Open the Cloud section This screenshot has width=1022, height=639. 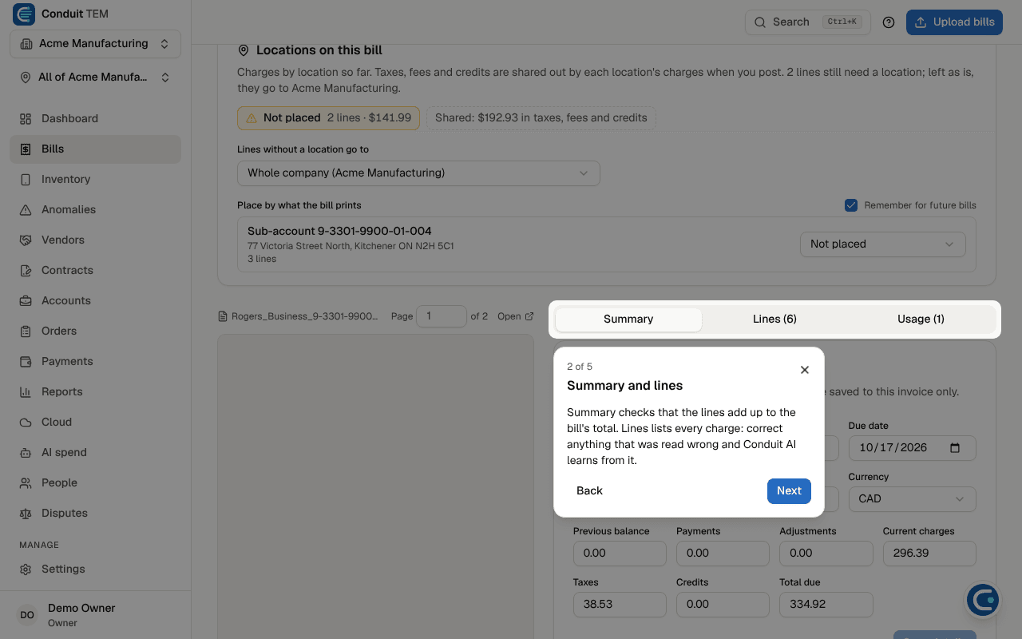(95, 422)
